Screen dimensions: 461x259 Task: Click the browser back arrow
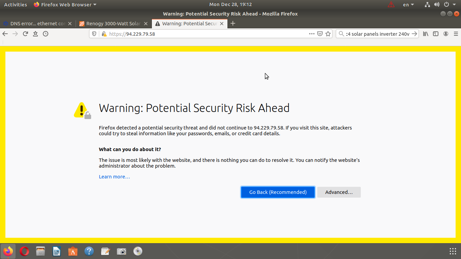(x=5, y=34)
